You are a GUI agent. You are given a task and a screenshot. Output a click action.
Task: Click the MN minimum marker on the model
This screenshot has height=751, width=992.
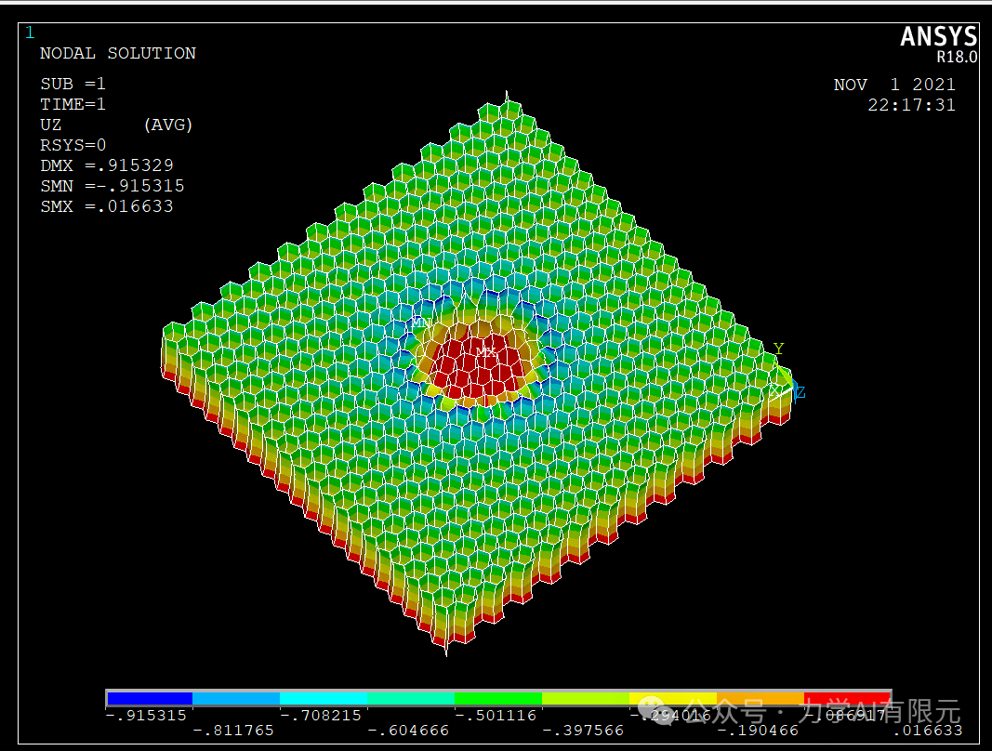point(421,323)
